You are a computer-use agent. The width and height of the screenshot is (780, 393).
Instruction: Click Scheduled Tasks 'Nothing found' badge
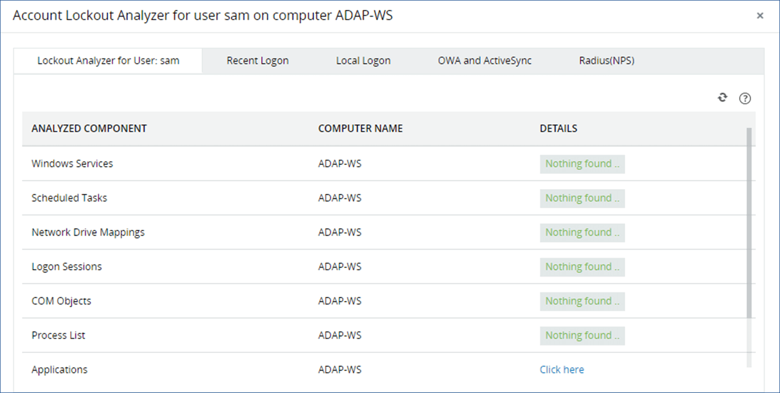click(x=582, y=198)
